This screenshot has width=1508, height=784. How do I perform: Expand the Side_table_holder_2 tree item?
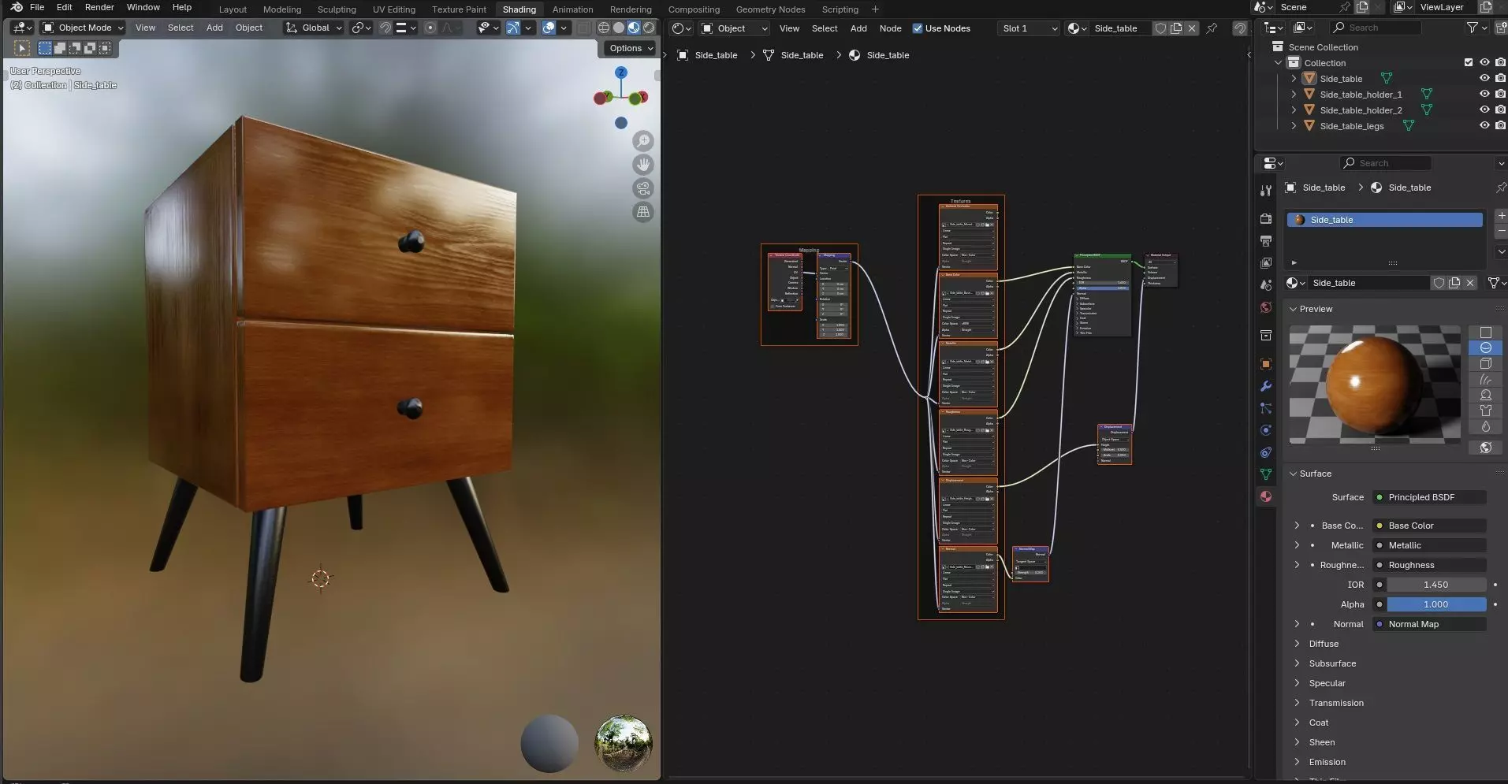click(1294, 110)
